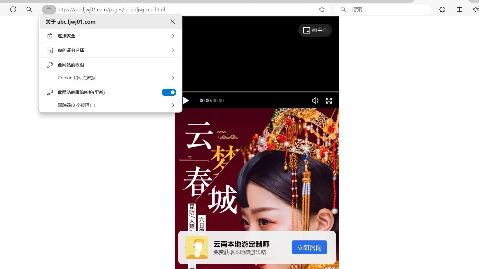Click the key icon beside 此网站的权限
The height and width of the screenshot is (269, 479).
point(50,65)
